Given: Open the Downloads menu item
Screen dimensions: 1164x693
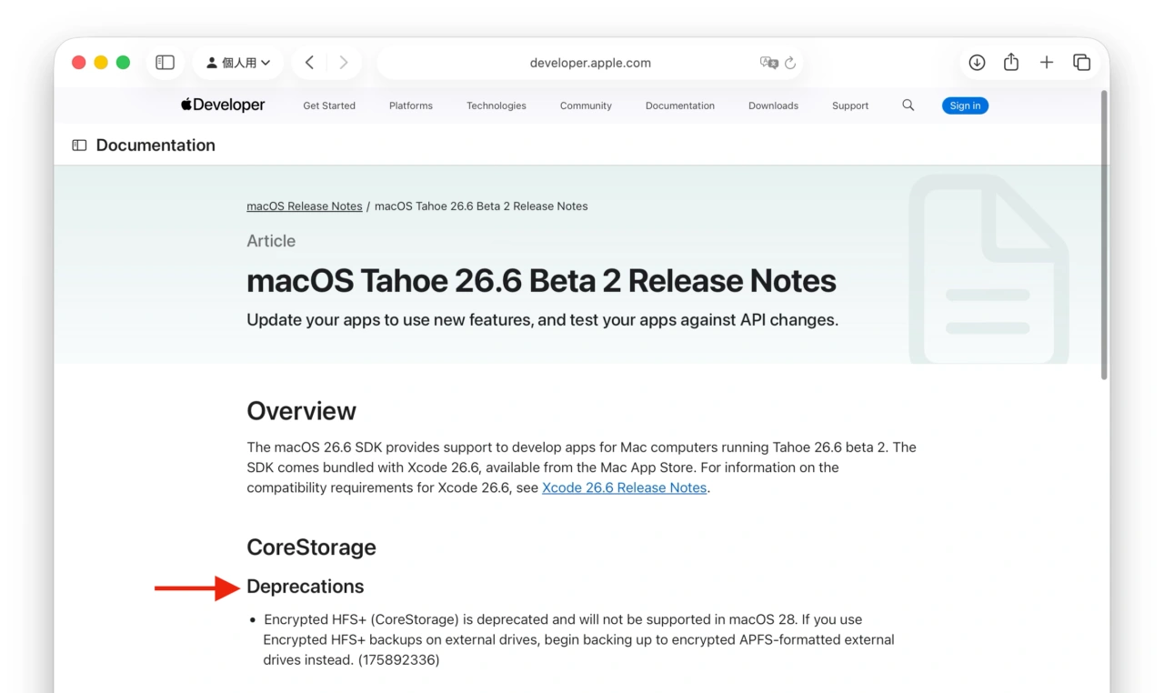Looking at the screenshot, I should 773,105.
